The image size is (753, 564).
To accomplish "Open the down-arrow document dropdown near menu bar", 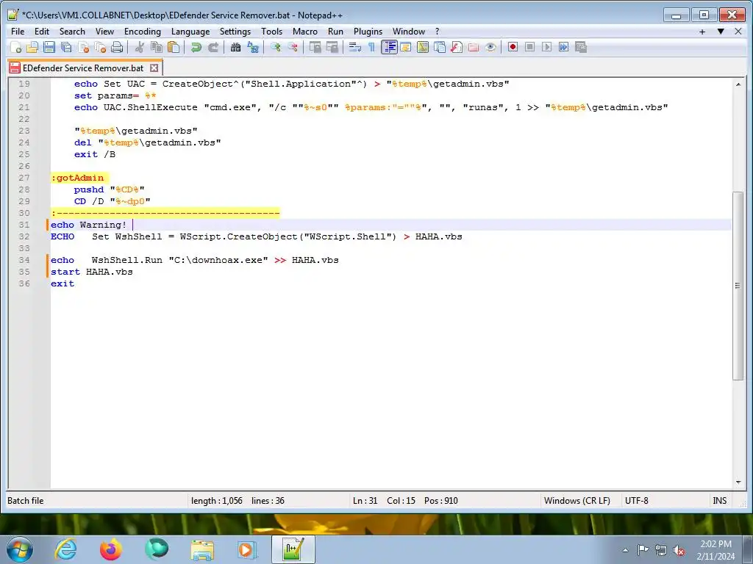I will [721, 32].
